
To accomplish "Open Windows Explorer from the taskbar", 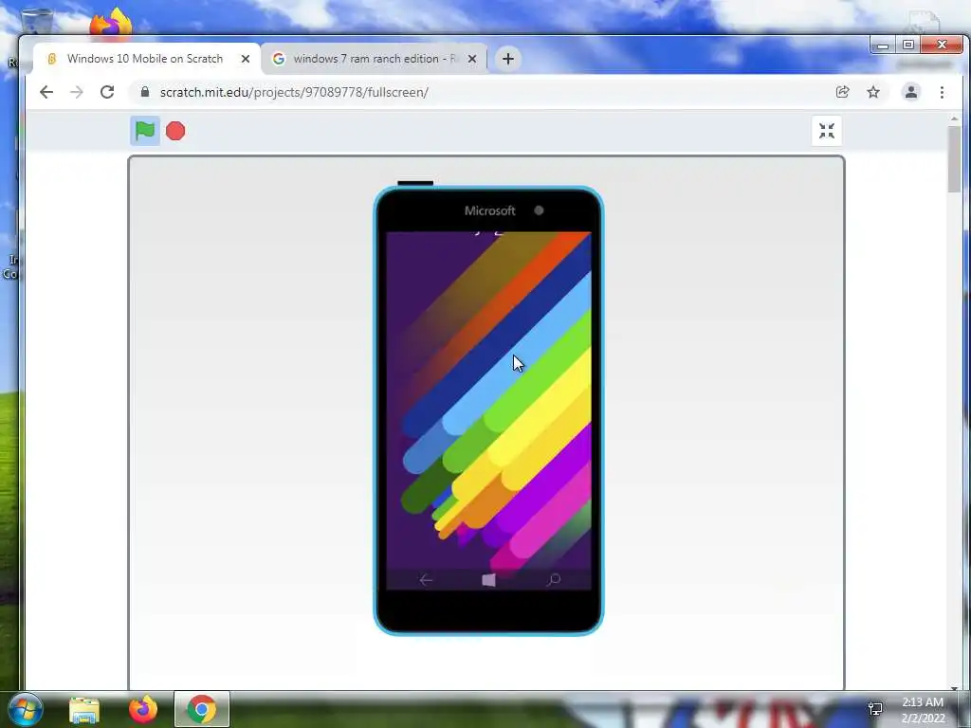I will coord(84,709).
